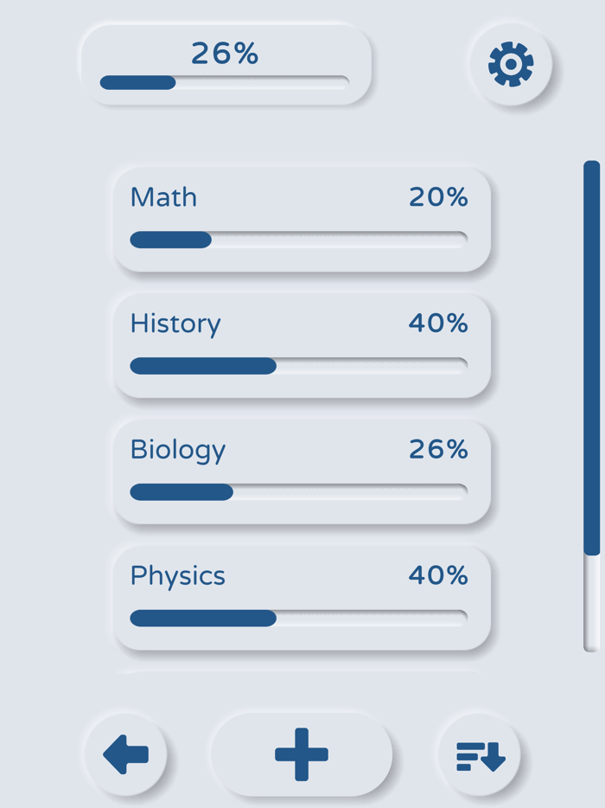Select the Math subject card
The image size is (605, 808).
[x=302, y=219]
